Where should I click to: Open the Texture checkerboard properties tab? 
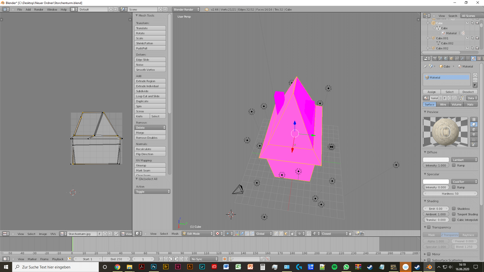point(479,58)
